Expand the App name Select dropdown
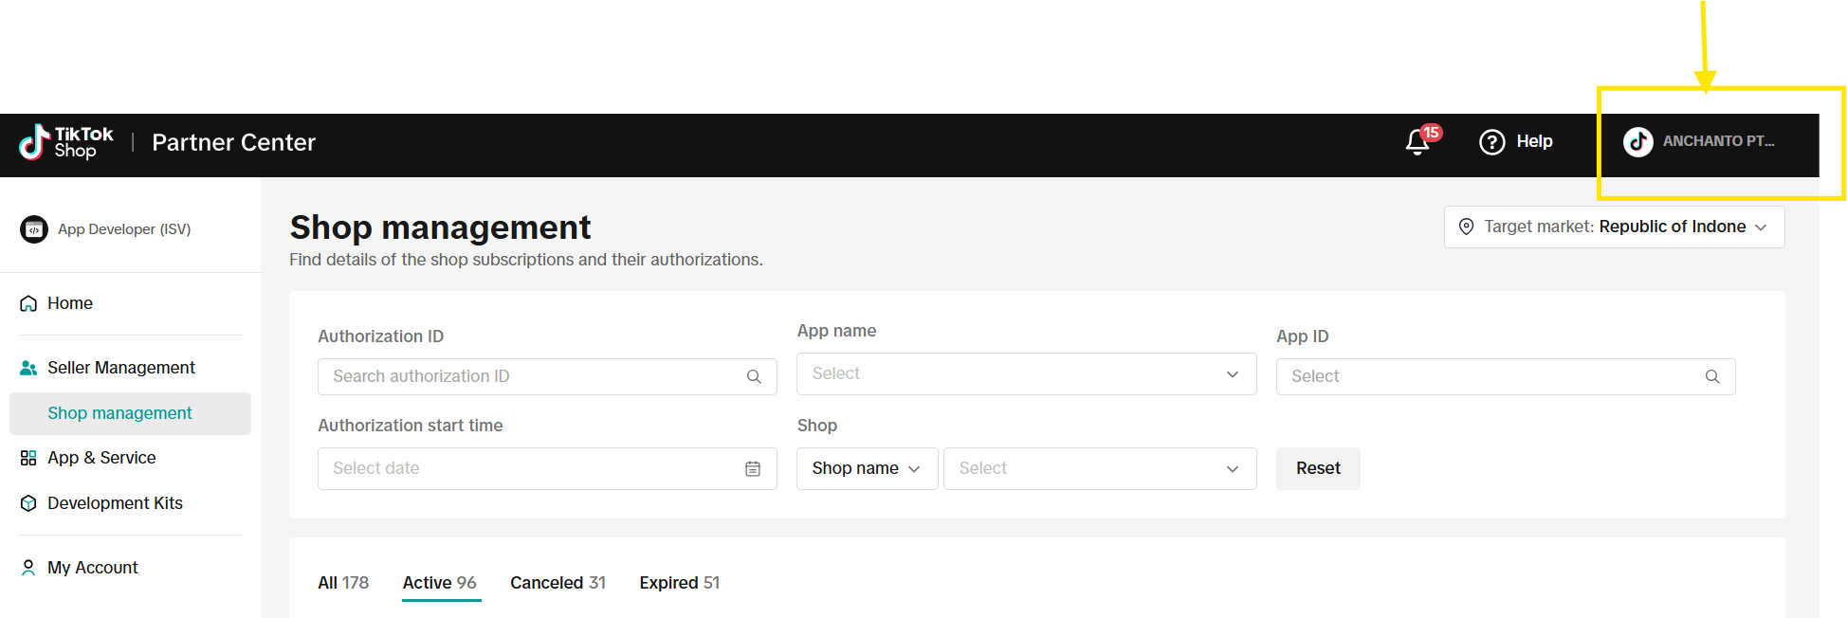 tap(1027, 373)
